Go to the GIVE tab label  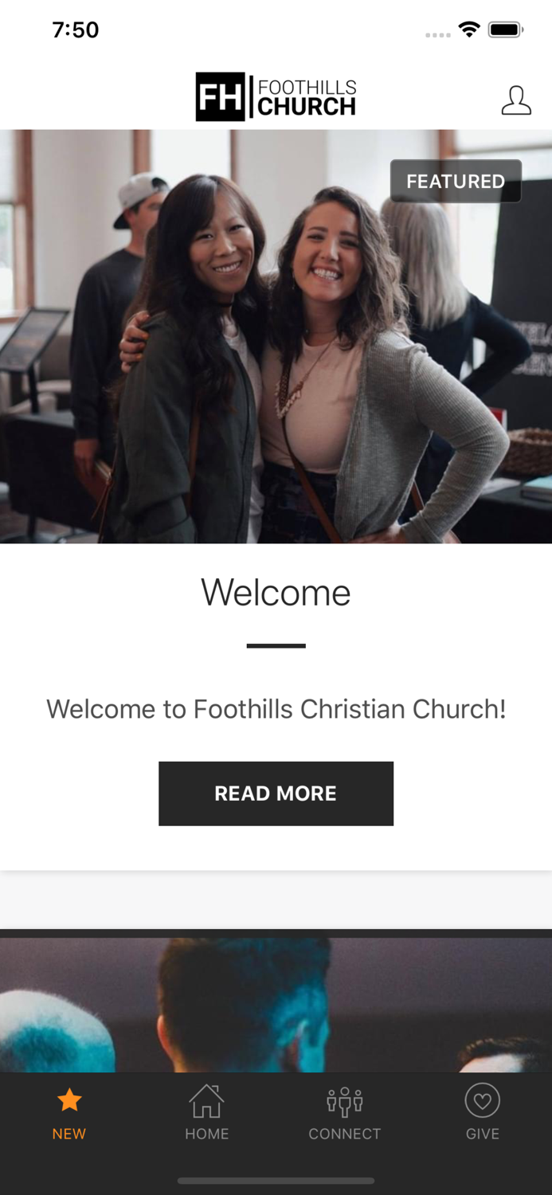[483, 1134]
